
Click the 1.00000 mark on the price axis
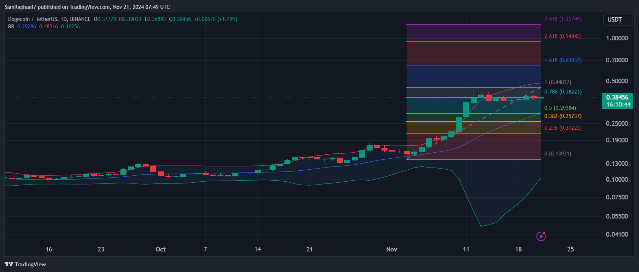[x=617, y=38]
